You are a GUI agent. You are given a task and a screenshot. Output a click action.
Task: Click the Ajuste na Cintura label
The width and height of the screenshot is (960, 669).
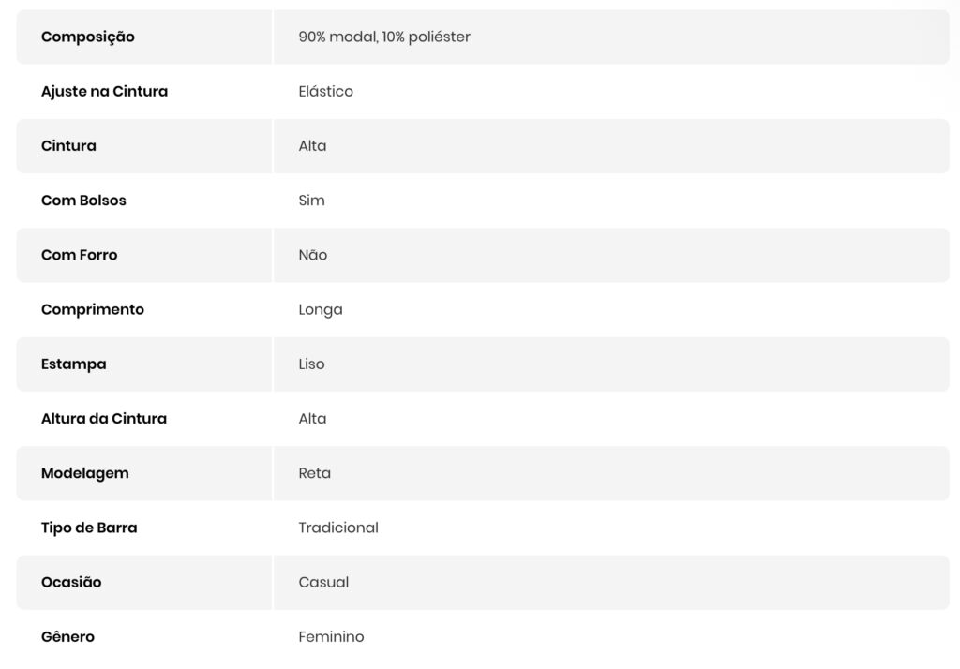(104, 92)
